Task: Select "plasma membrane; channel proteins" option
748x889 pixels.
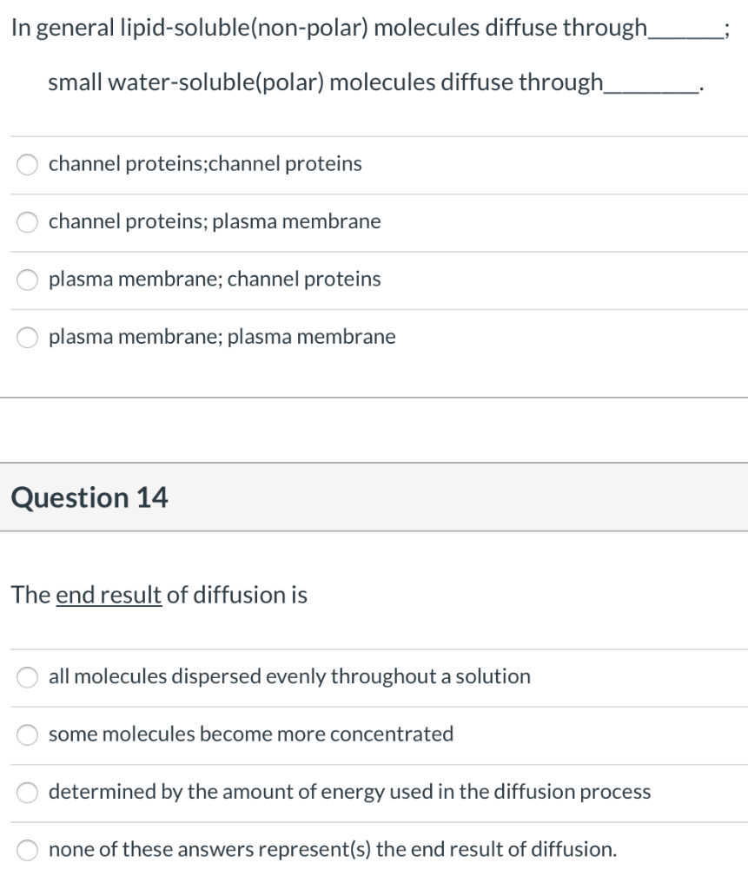Action: [213, 280]
